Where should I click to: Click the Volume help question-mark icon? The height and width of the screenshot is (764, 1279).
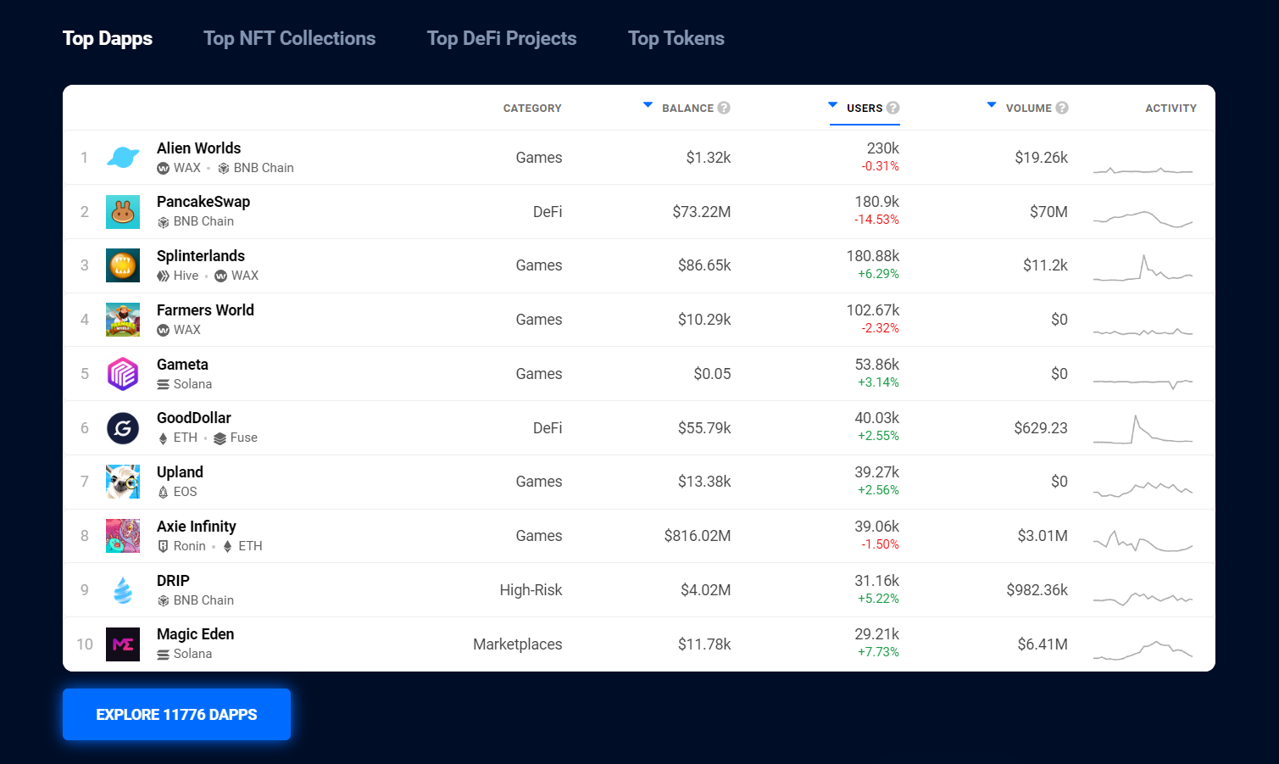[1061, 108]
